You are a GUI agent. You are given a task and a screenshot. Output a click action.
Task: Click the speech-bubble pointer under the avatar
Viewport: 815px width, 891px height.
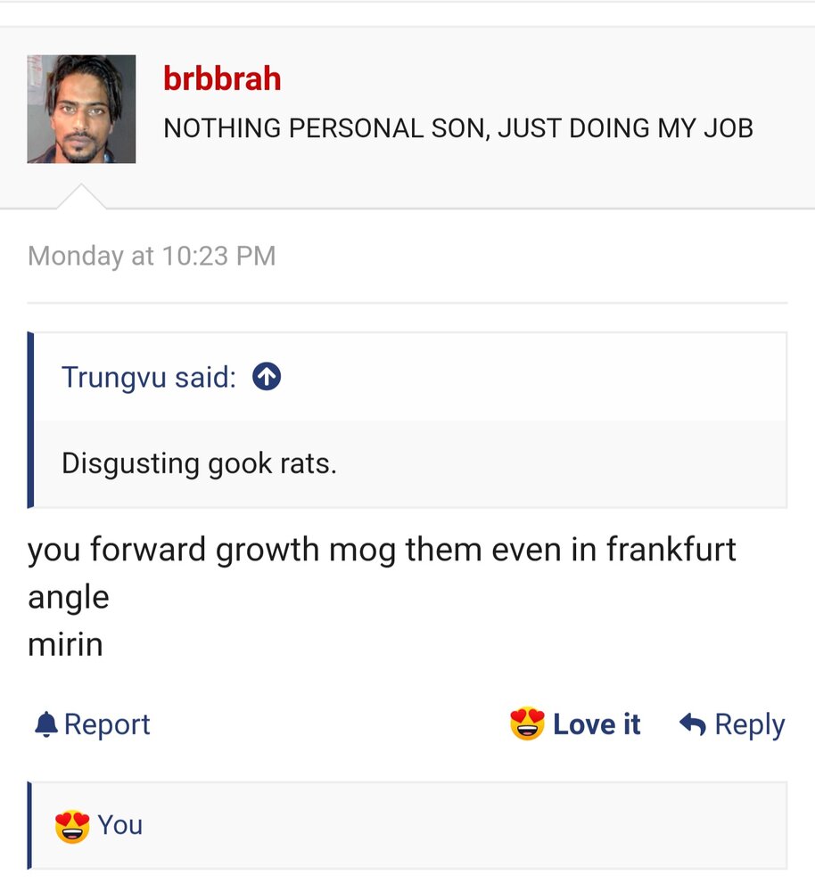point(81,197)
